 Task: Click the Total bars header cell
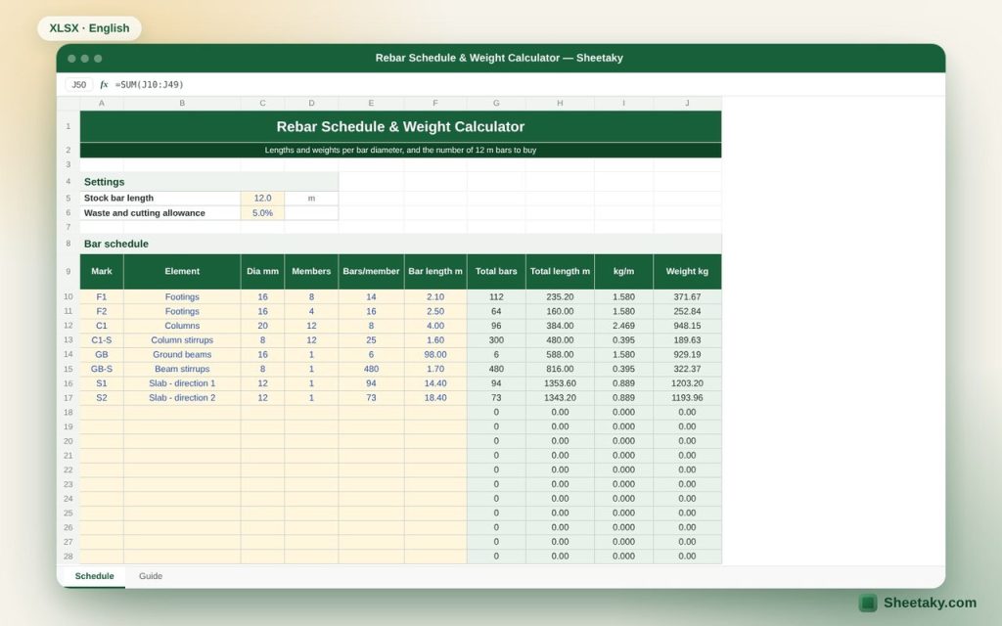point(496,272)
